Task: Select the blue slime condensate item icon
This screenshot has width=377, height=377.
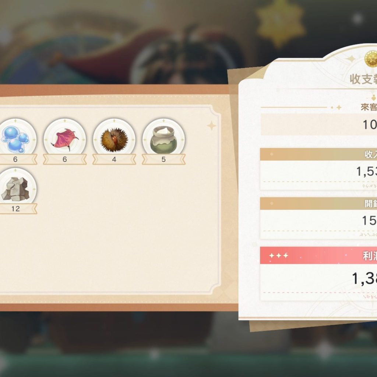Action: click(15, 140)
